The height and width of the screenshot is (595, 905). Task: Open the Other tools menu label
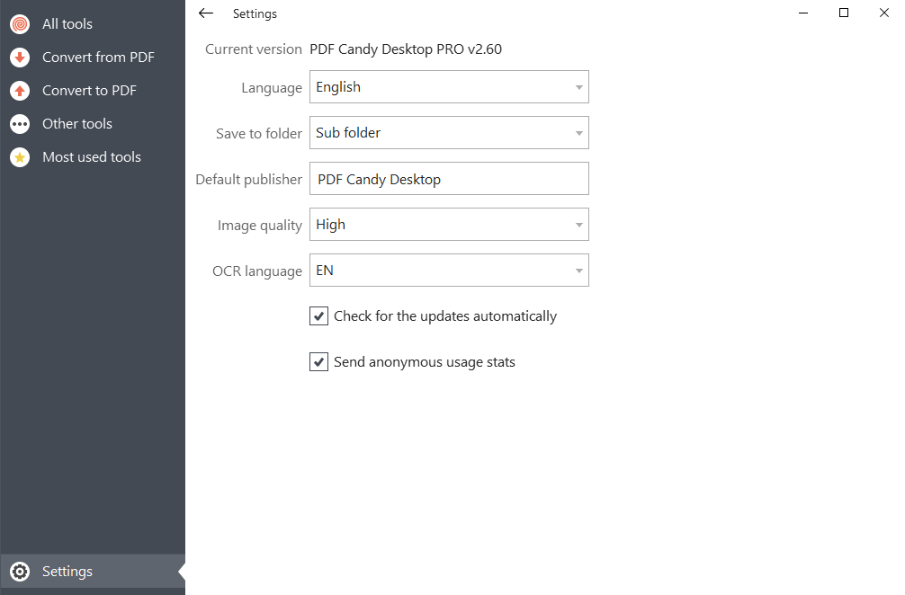77,124
